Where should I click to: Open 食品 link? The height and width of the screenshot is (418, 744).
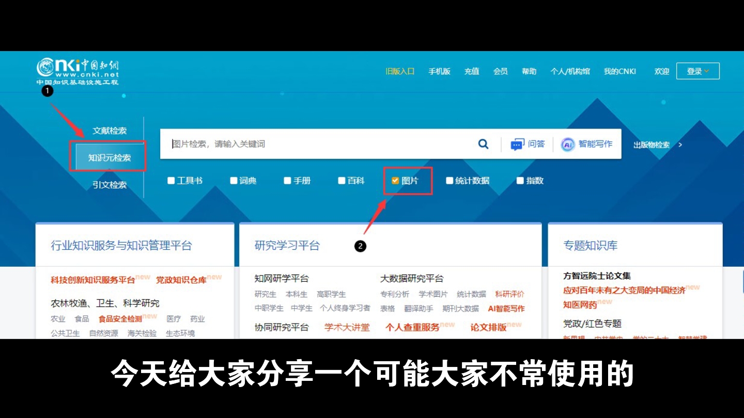tap(82, 319)
